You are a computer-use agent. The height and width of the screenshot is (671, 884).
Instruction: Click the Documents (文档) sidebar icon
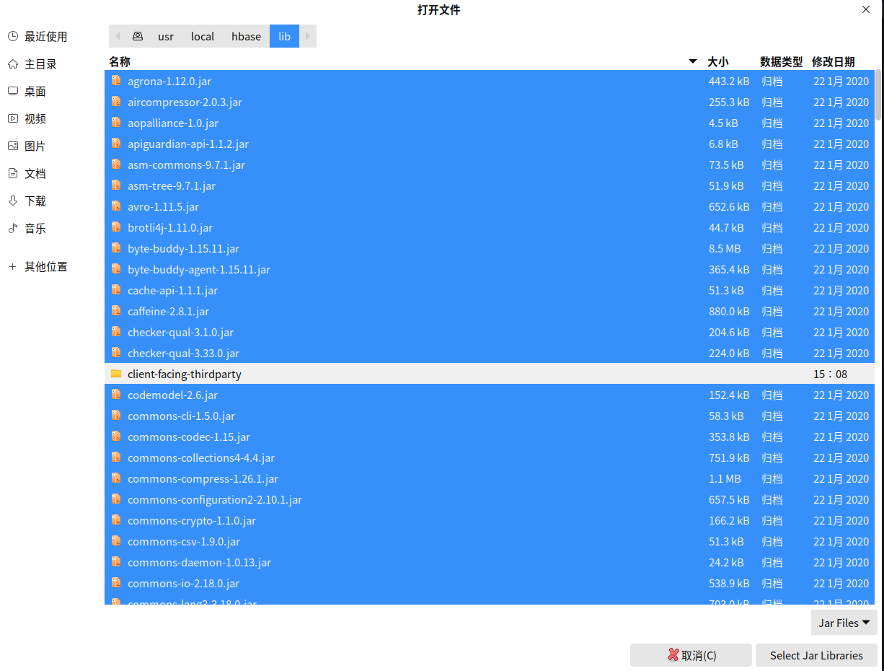13,173
